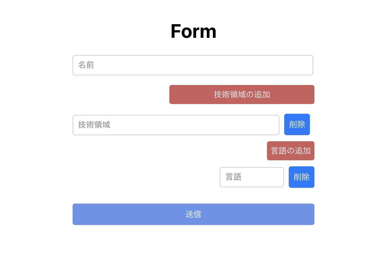Delete the 技術領域 row with 削除
387x271 pixels.
[x=297, y=124]
